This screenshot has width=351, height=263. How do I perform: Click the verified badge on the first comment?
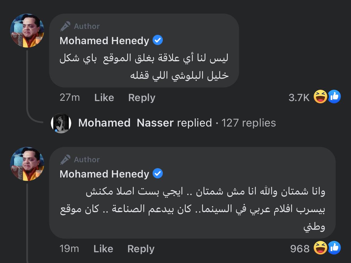[x=158, y=41]
